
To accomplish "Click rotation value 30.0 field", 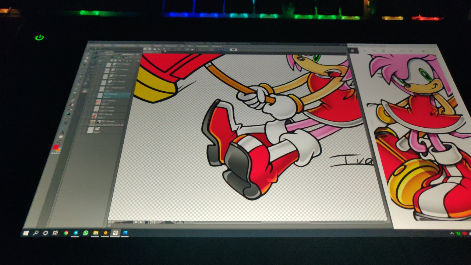I will click(x=152, y=222).
